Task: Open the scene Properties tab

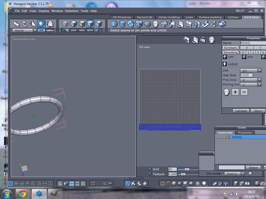Action: [245, 133]
